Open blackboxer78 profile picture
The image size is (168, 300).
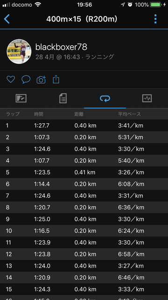[x=19, y=52]
